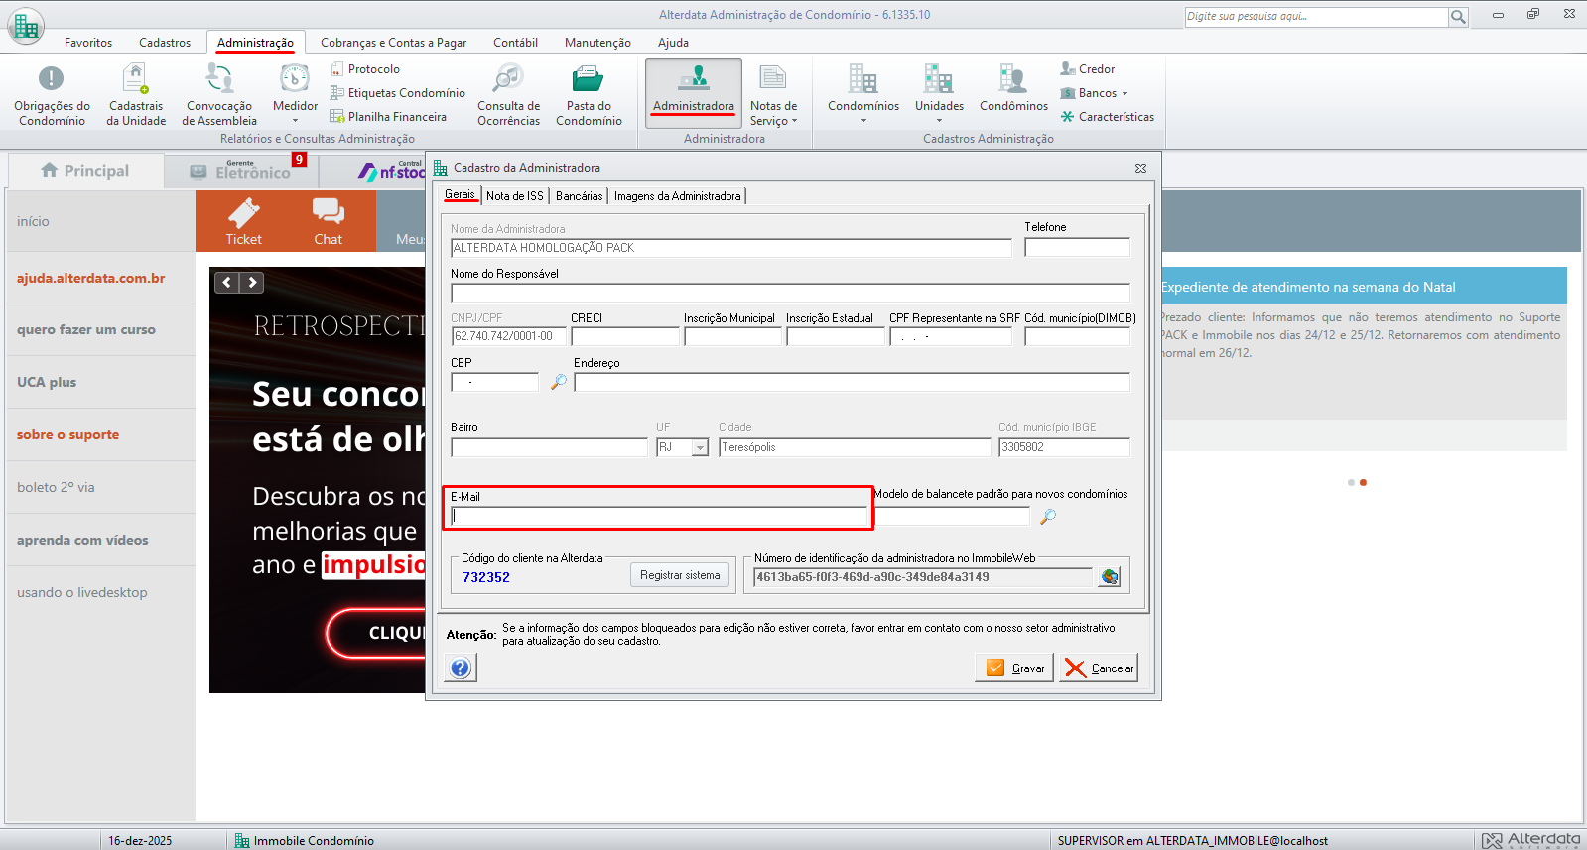Click the CRECI input field
This screenshot has width=1587, height=850.
[625, 336]
